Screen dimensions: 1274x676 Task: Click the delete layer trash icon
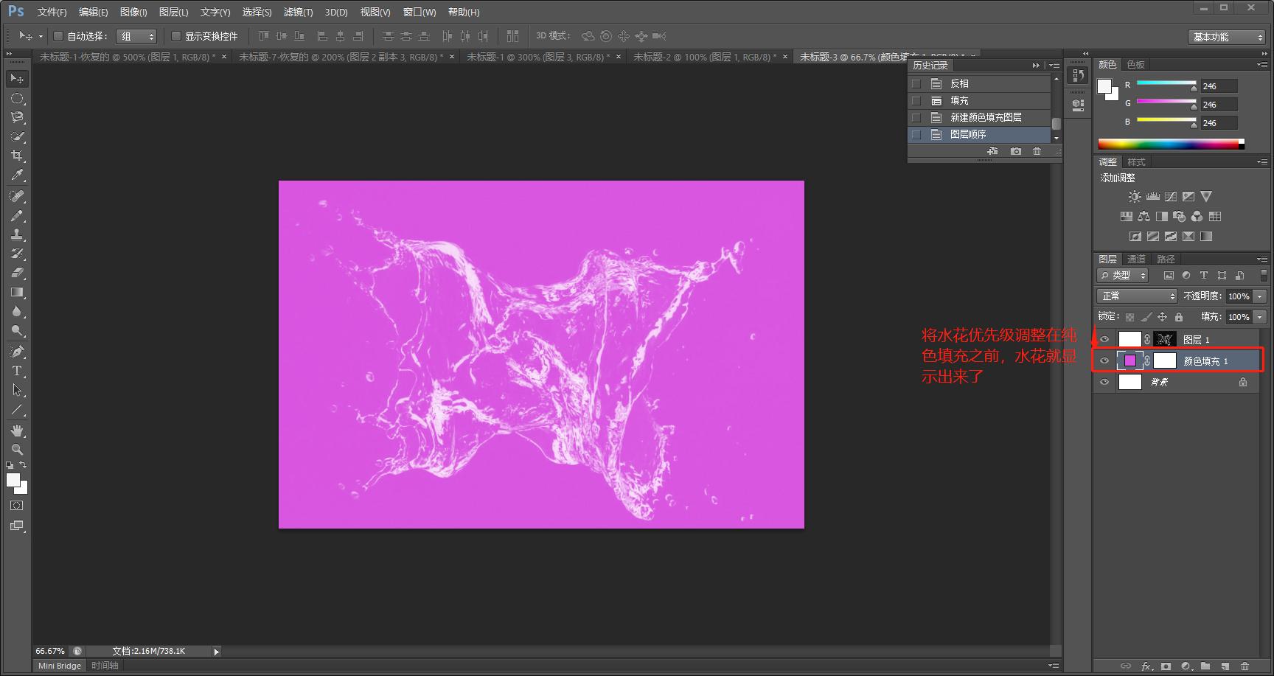click(1245, 666)
